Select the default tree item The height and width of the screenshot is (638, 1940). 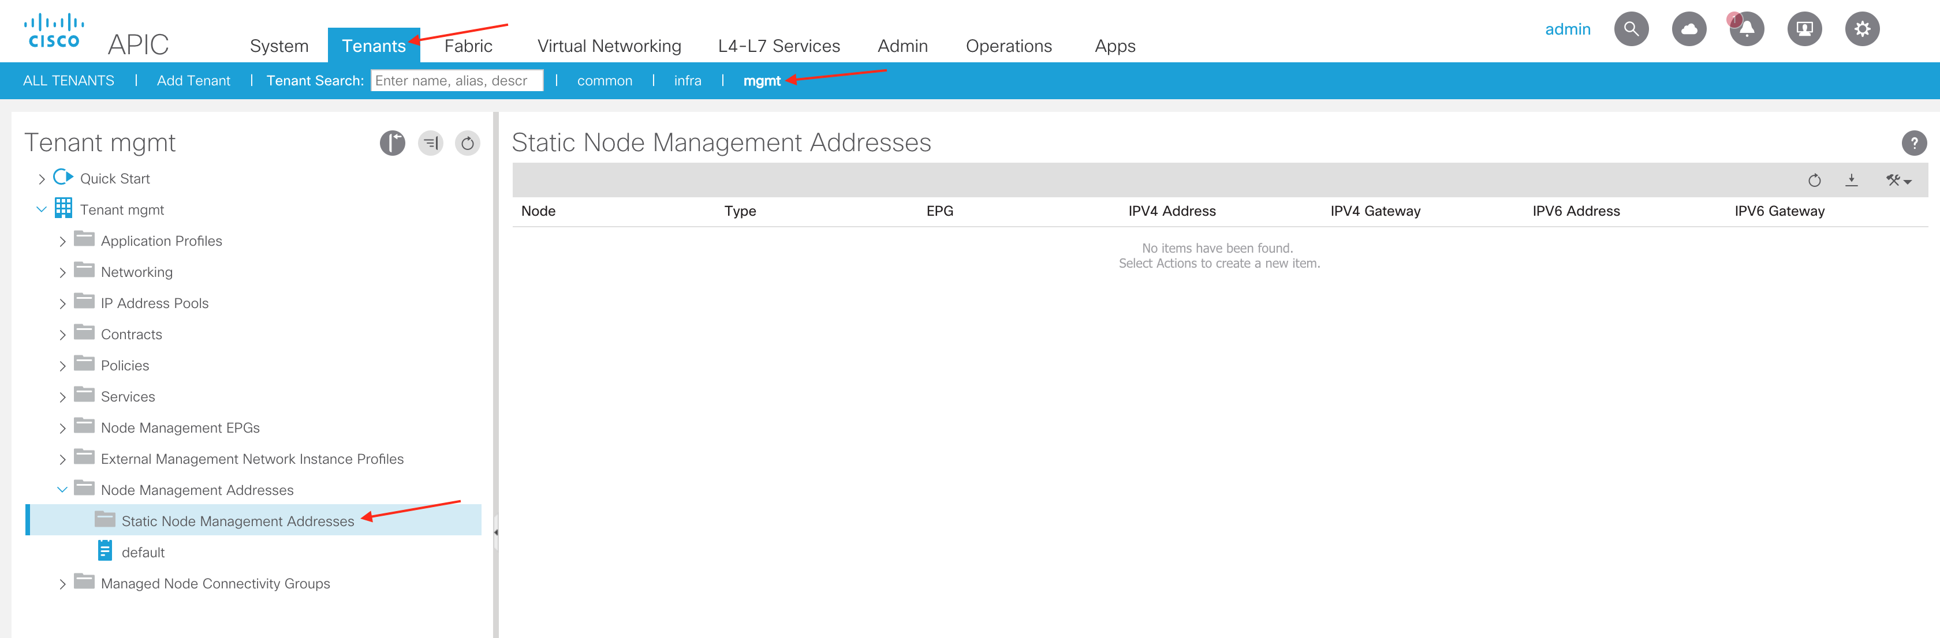click(143, 552)
